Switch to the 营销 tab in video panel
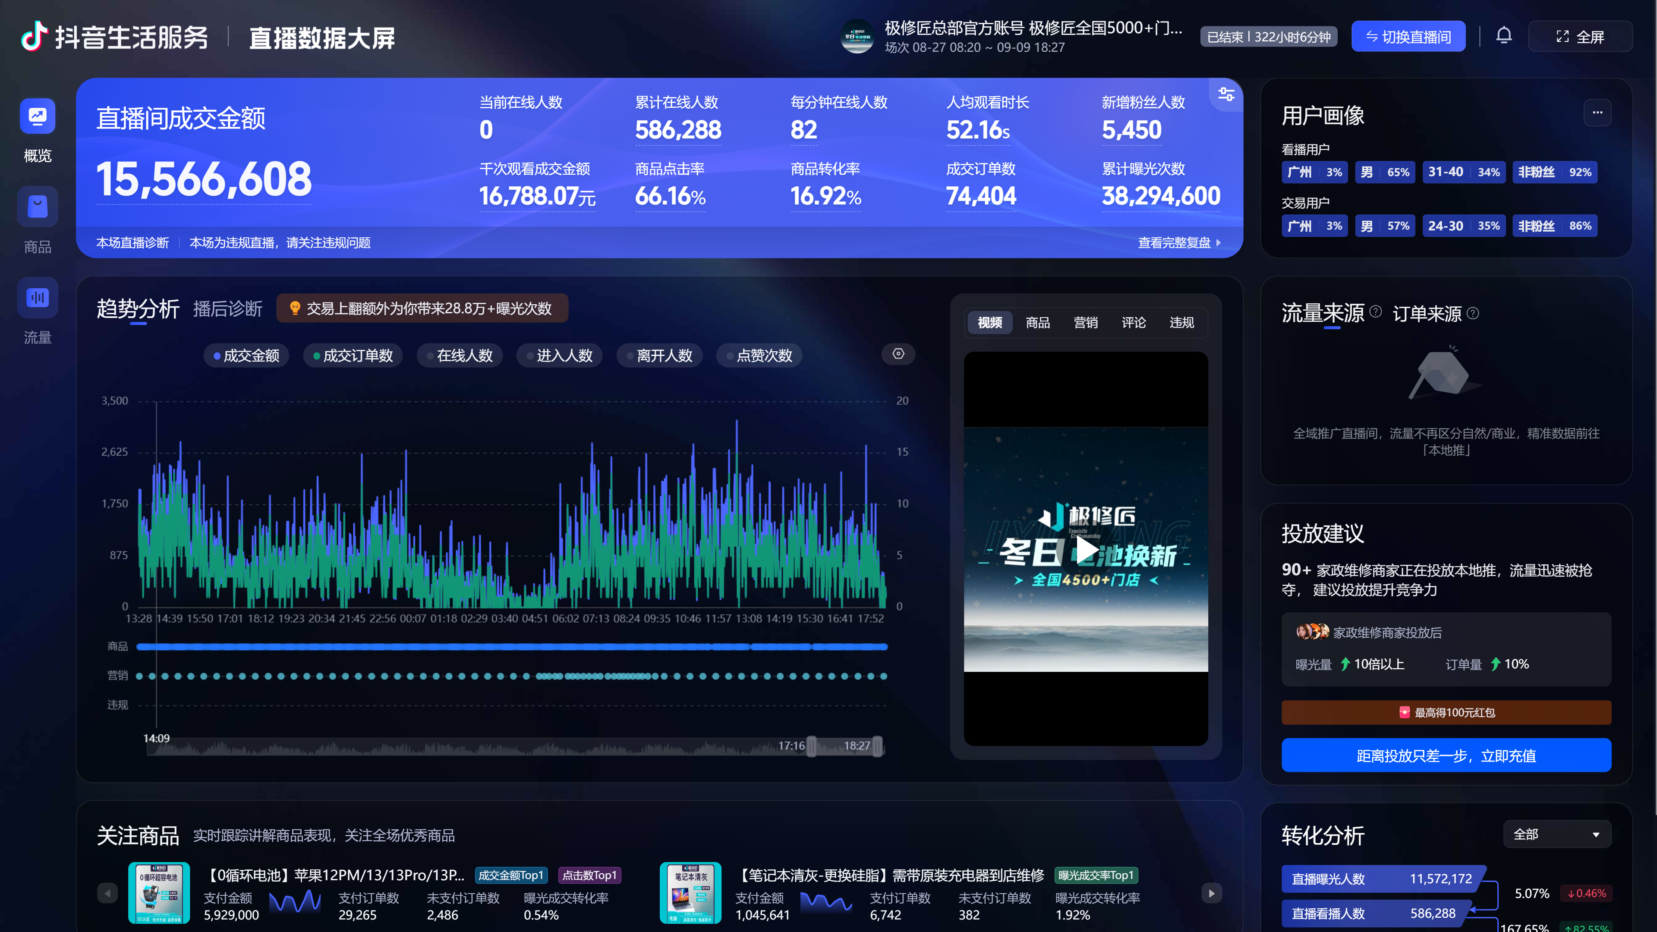This screenshot has height=932, width=1657. (x=1086, y=322)
